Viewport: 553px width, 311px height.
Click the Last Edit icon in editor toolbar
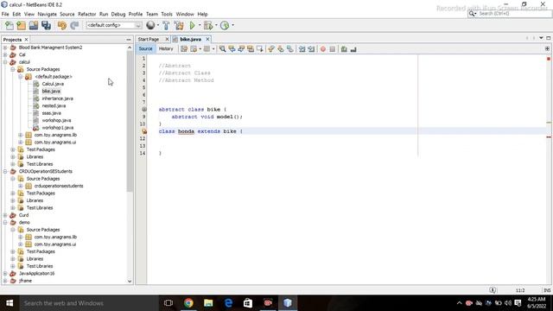[184, 49]
